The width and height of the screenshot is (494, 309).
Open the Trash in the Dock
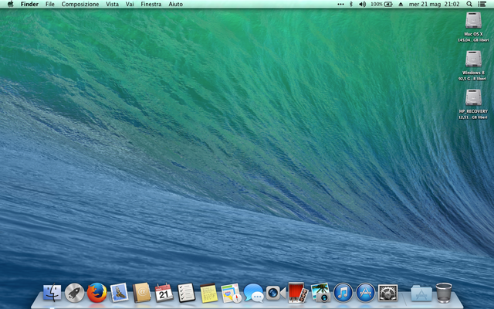[444, 293]
